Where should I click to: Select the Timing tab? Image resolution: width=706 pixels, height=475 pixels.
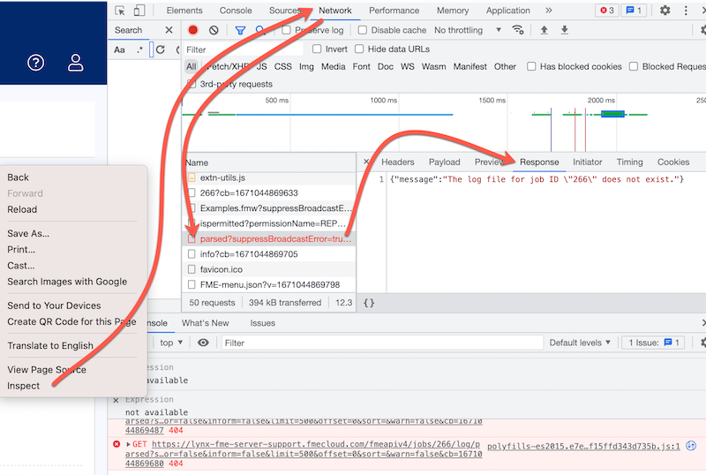pyautogui.click(x=629, y=162)
